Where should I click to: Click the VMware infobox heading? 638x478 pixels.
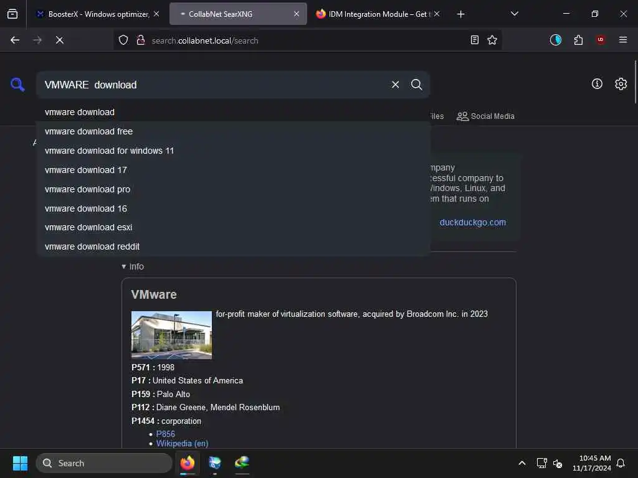click(x=154, y=294)
